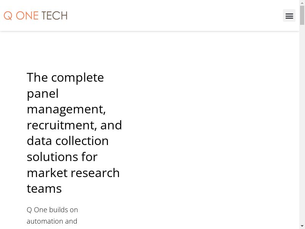Image resolution: width=305 pixels, height=229 pixels.
Task: Click "The complete" heading line
Action: (65, 77)
